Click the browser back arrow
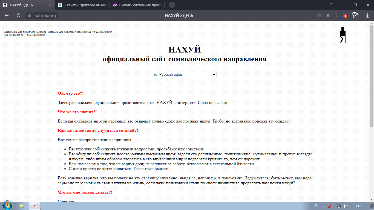 point(7,16)
